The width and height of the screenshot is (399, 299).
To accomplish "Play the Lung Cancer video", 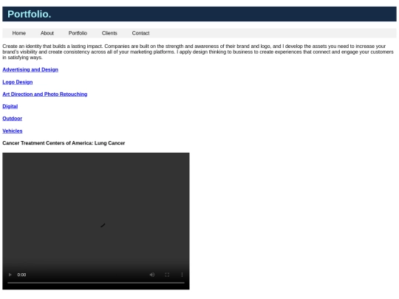I will pyautogui.click(x=10, y=275).
